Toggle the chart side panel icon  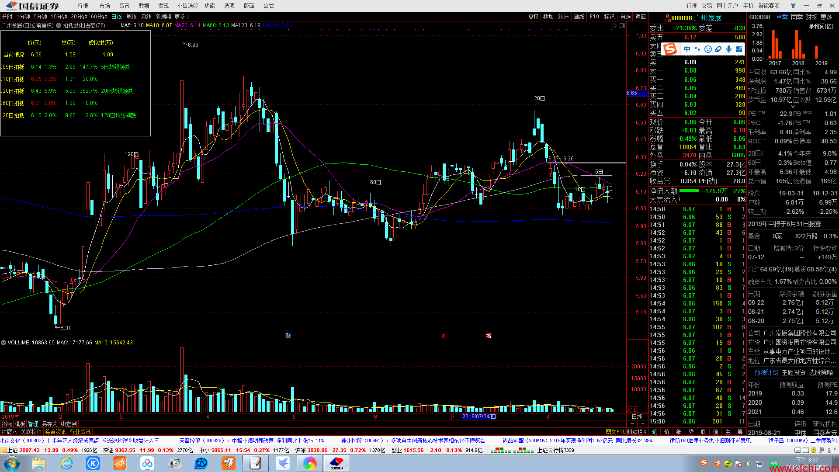click(x=622, y=26)
